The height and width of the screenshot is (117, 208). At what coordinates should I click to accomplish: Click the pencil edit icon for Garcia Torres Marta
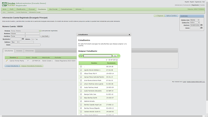click(x=6, y=61)
